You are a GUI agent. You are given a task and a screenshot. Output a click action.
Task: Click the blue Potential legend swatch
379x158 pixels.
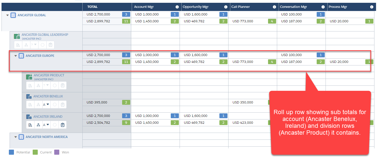click(x=11, y=152)
